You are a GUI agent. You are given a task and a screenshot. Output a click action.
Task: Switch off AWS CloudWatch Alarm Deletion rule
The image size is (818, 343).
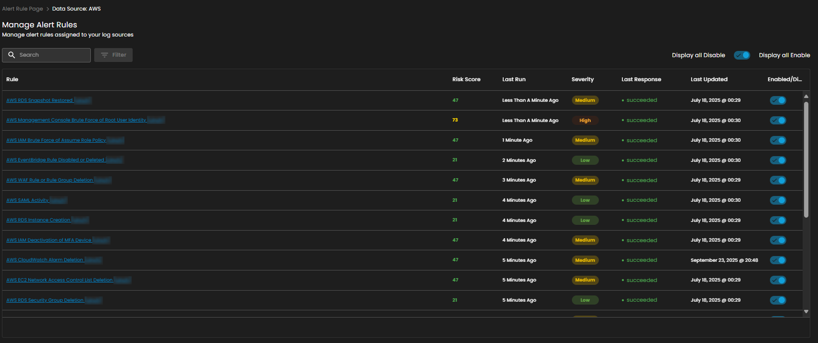[778, 260]
